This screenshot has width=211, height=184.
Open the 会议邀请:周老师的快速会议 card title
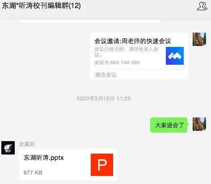(133, 41)
